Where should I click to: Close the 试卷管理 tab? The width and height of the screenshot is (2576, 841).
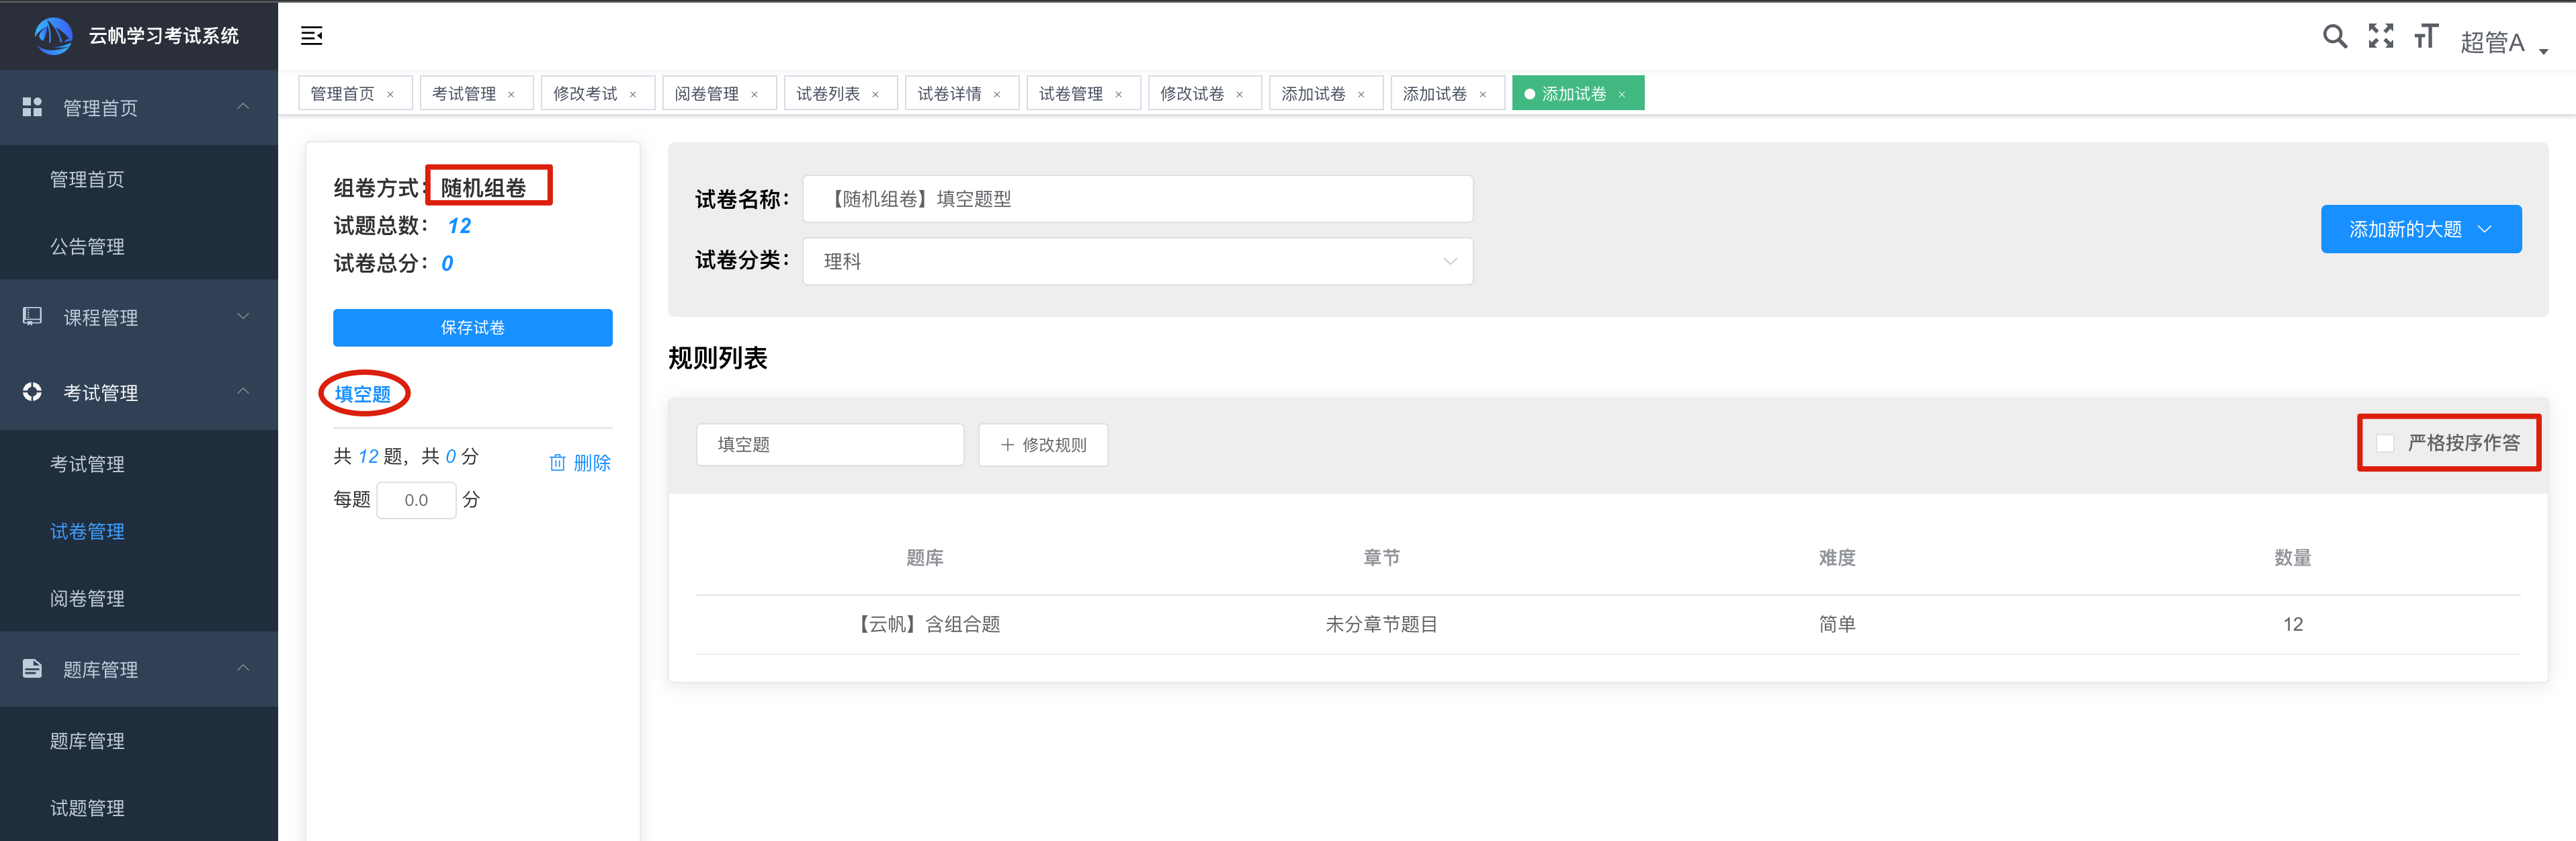tap(1118, 95)
